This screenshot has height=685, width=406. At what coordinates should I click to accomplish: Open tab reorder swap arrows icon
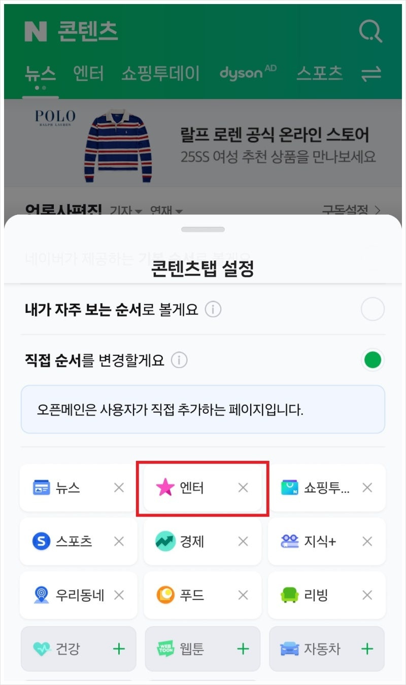pos(371,74)
